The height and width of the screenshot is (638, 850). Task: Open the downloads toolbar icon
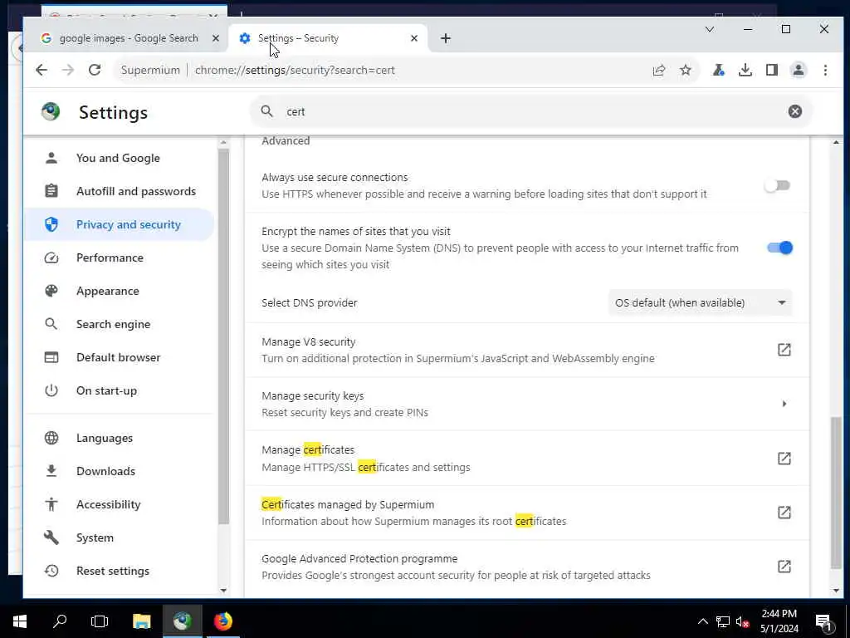point(745,70)
